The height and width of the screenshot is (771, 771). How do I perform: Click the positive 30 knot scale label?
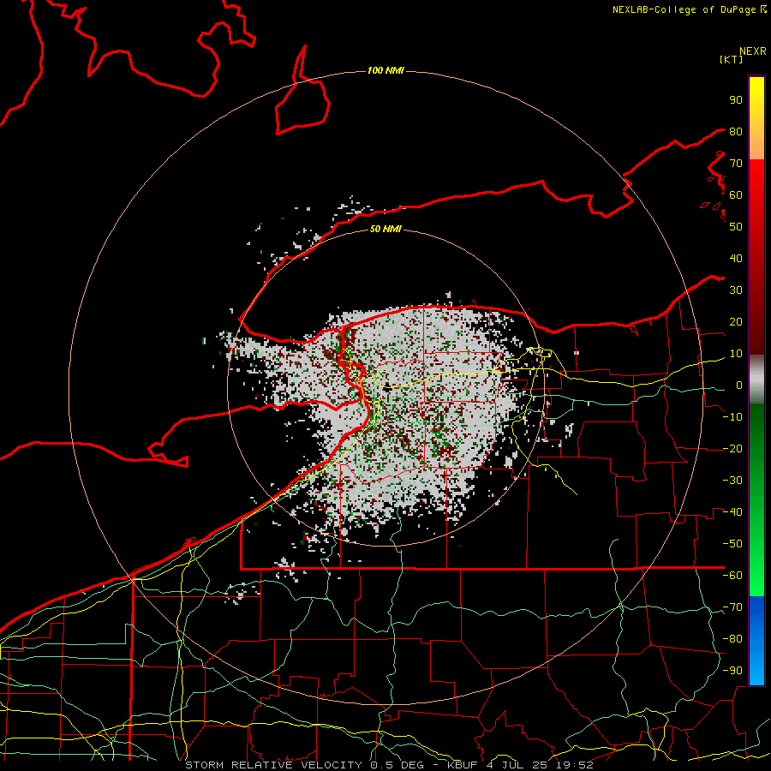pos(736,290)
